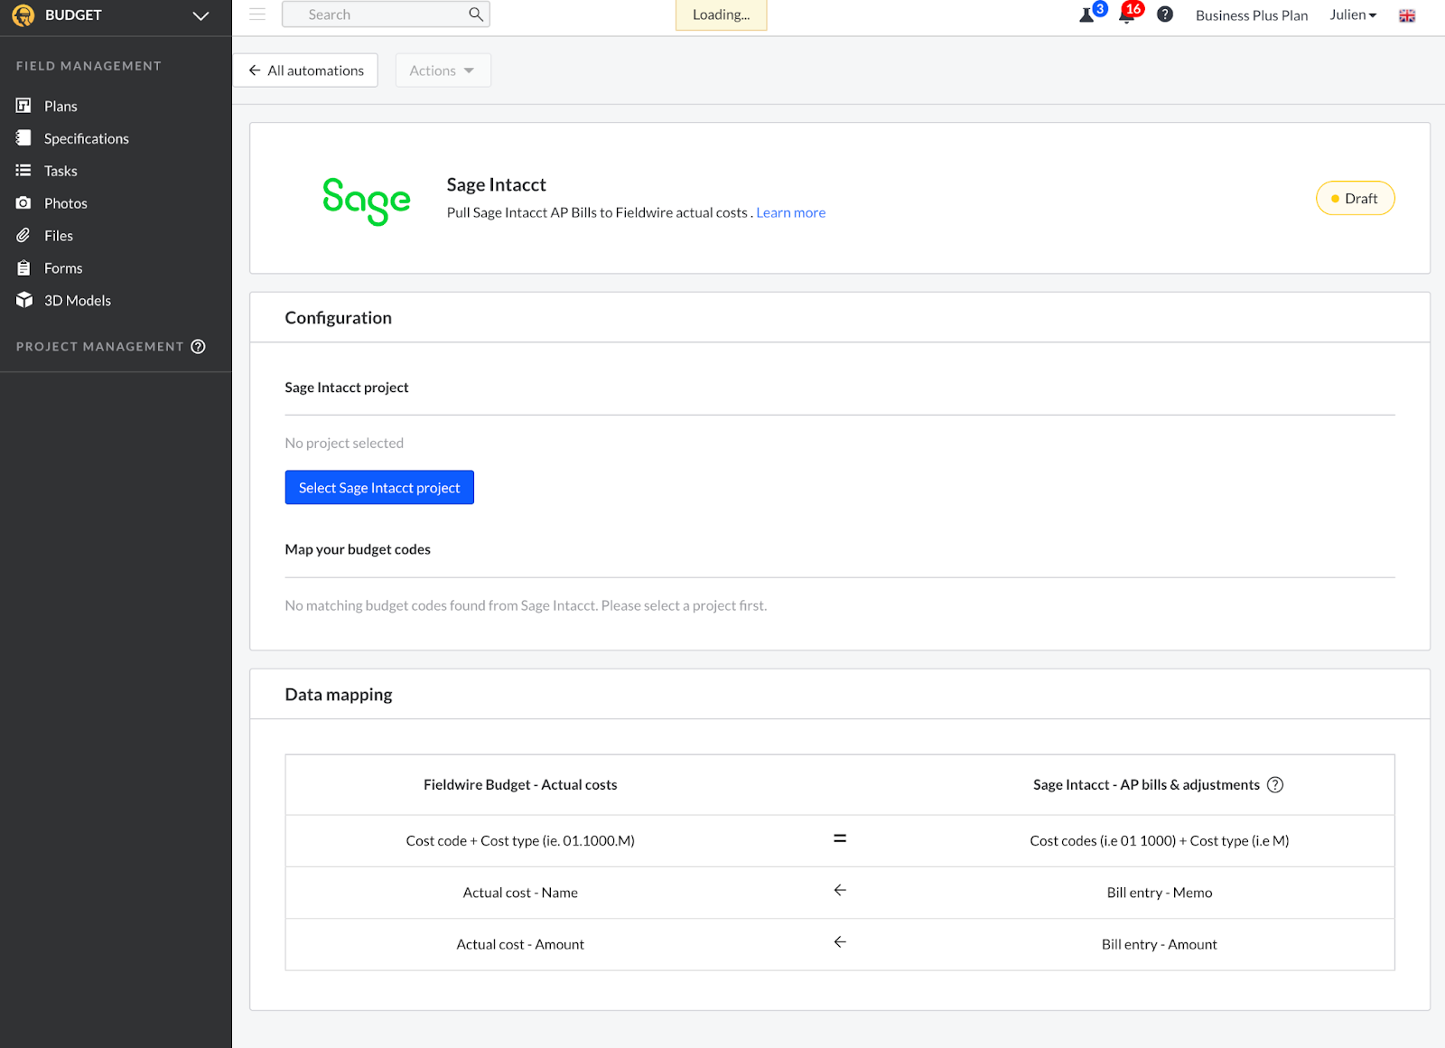Open Forms in the sidebar

[x=63, y=268]
